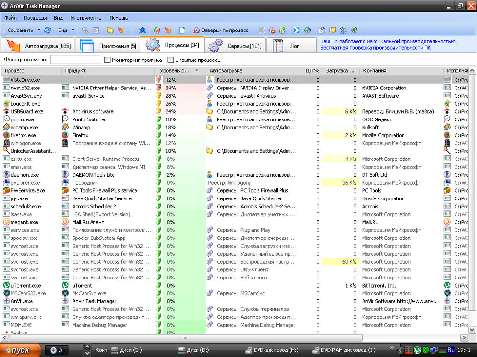This screenshot has height=357, width=477.
Task: Expand the hidden system tray icons arrow
Action: coord(401,350)
